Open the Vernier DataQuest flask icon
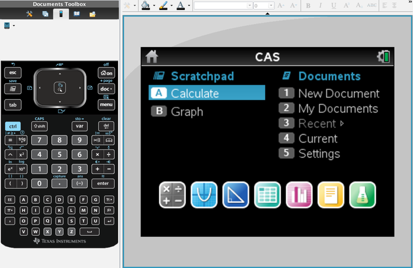This screenshot has height=268, width=413. point(363,195)
